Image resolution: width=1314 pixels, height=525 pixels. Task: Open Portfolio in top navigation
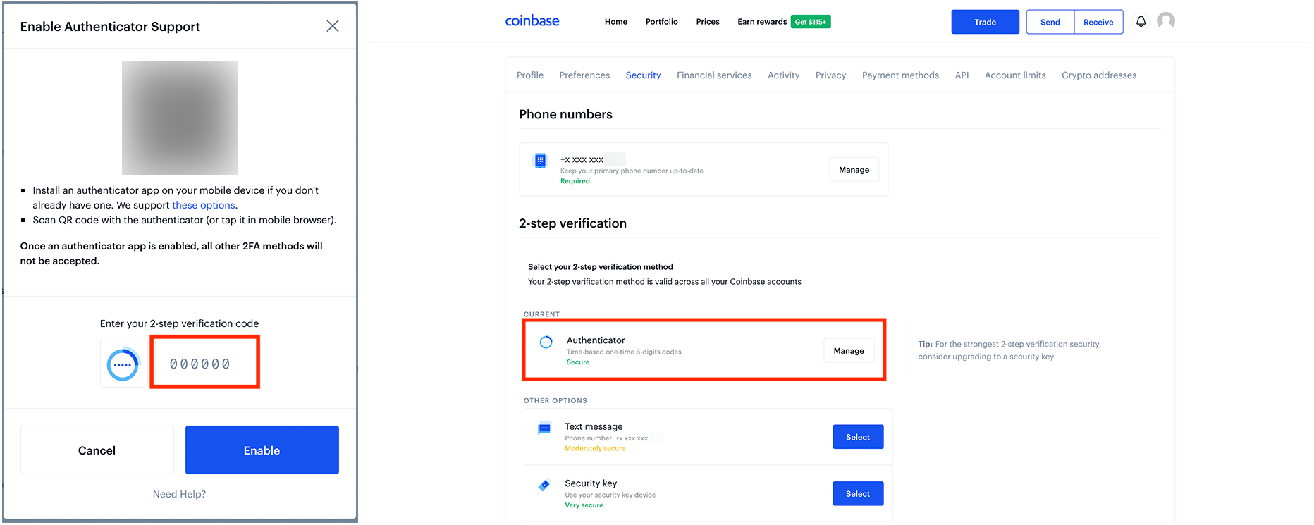click(662, 22)
